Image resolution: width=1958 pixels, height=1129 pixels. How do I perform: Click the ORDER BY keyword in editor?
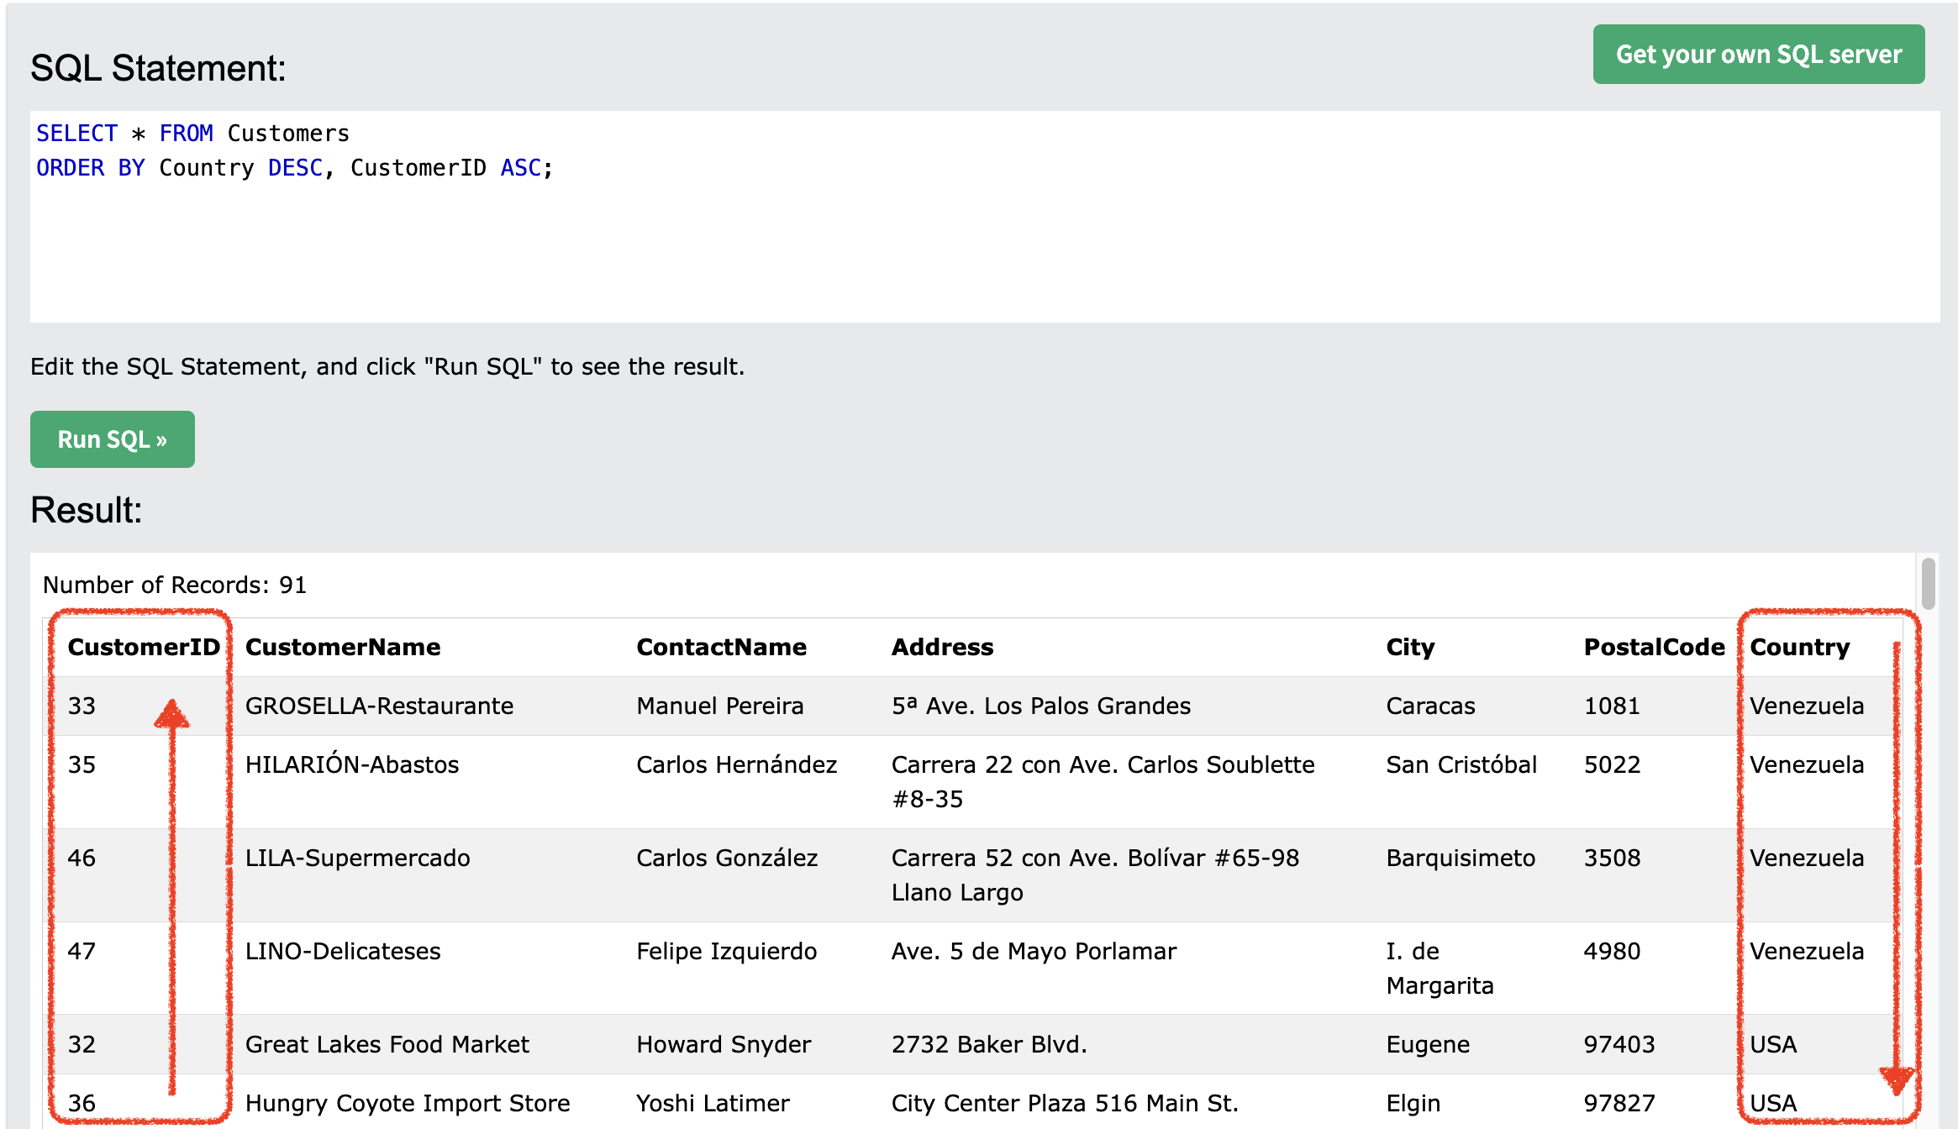[x=90, y=168]
